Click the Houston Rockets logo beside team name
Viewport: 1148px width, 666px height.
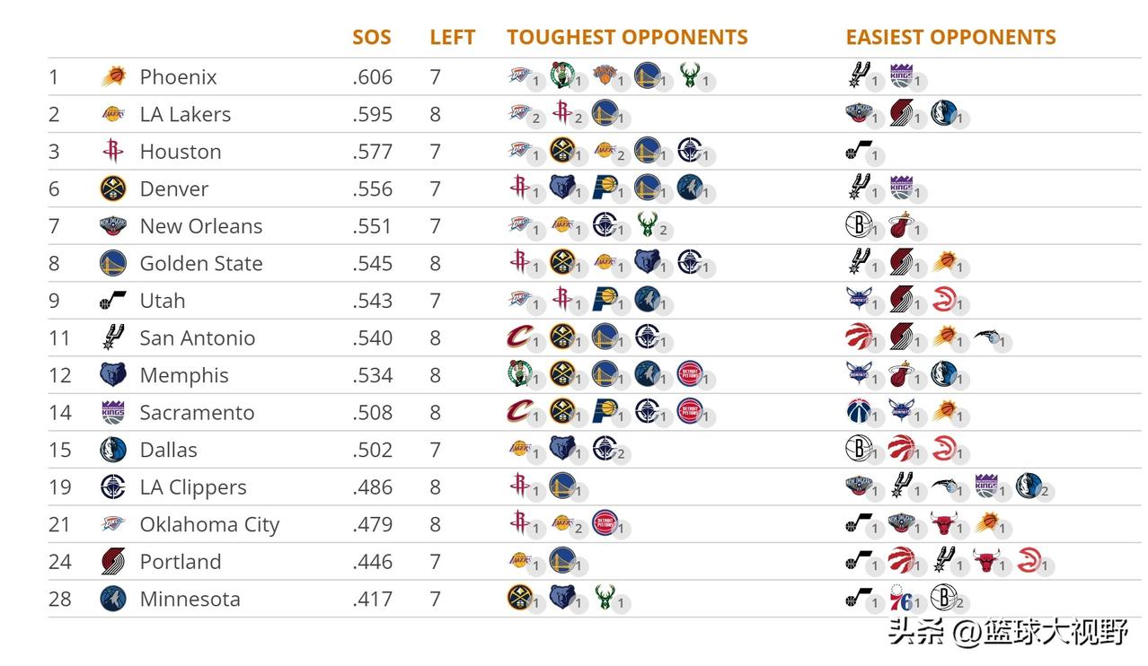113,151
